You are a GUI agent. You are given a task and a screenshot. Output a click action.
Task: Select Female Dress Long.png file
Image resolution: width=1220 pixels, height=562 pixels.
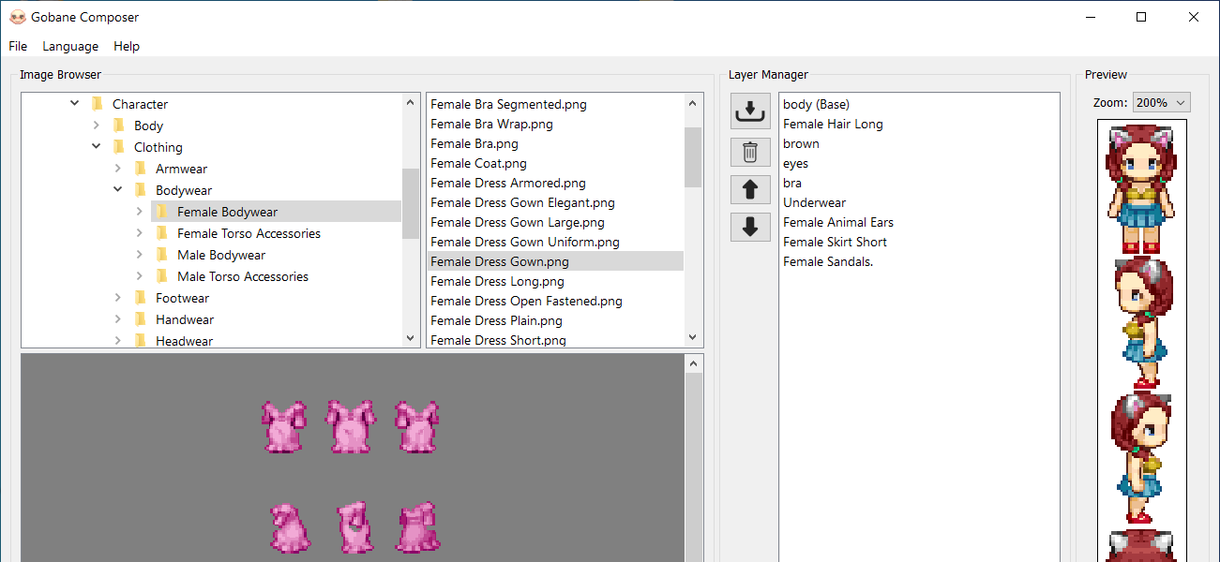tap(498, 281)
